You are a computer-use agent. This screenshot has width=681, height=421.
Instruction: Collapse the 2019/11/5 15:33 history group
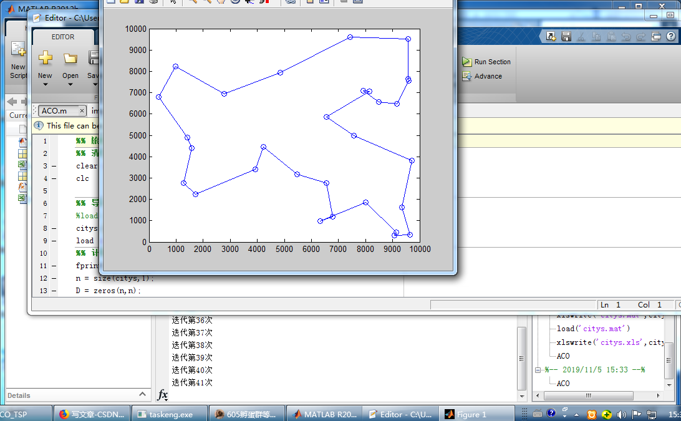tap(538, 370)
